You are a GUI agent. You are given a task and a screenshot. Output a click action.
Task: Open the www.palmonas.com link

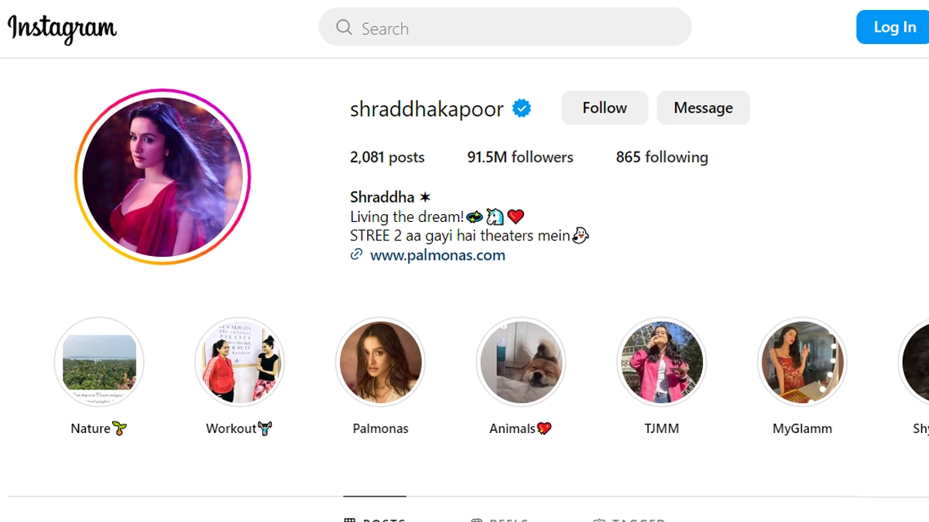(x=437, y=255)
